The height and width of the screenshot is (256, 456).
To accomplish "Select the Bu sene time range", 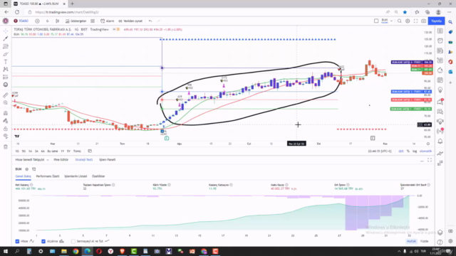I will tap(53, 151).
